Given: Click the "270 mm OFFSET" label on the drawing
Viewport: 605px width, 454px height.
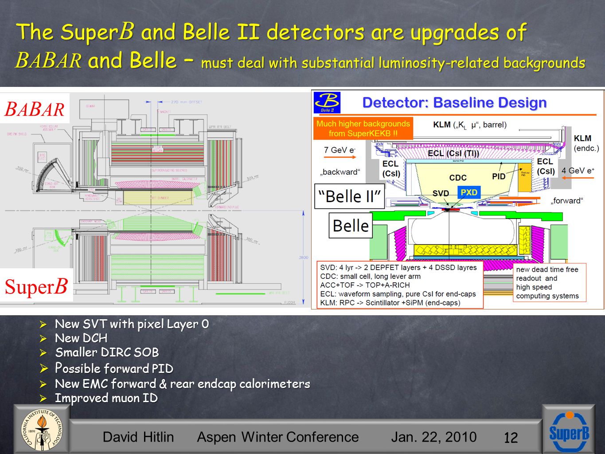Looking at the screenshot, I should pyautogui.click(x=186, y=102).
